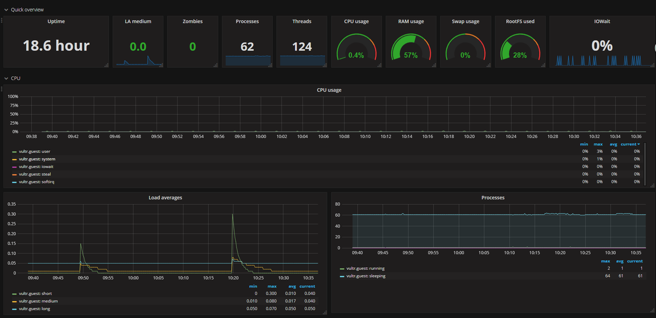This screenshot has height=318, width=656.
Task: Open the Threads panel title menu
Action: click(x=302, y=21)
